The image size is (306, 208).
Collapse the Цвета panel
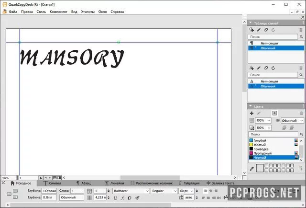[251, 106]
